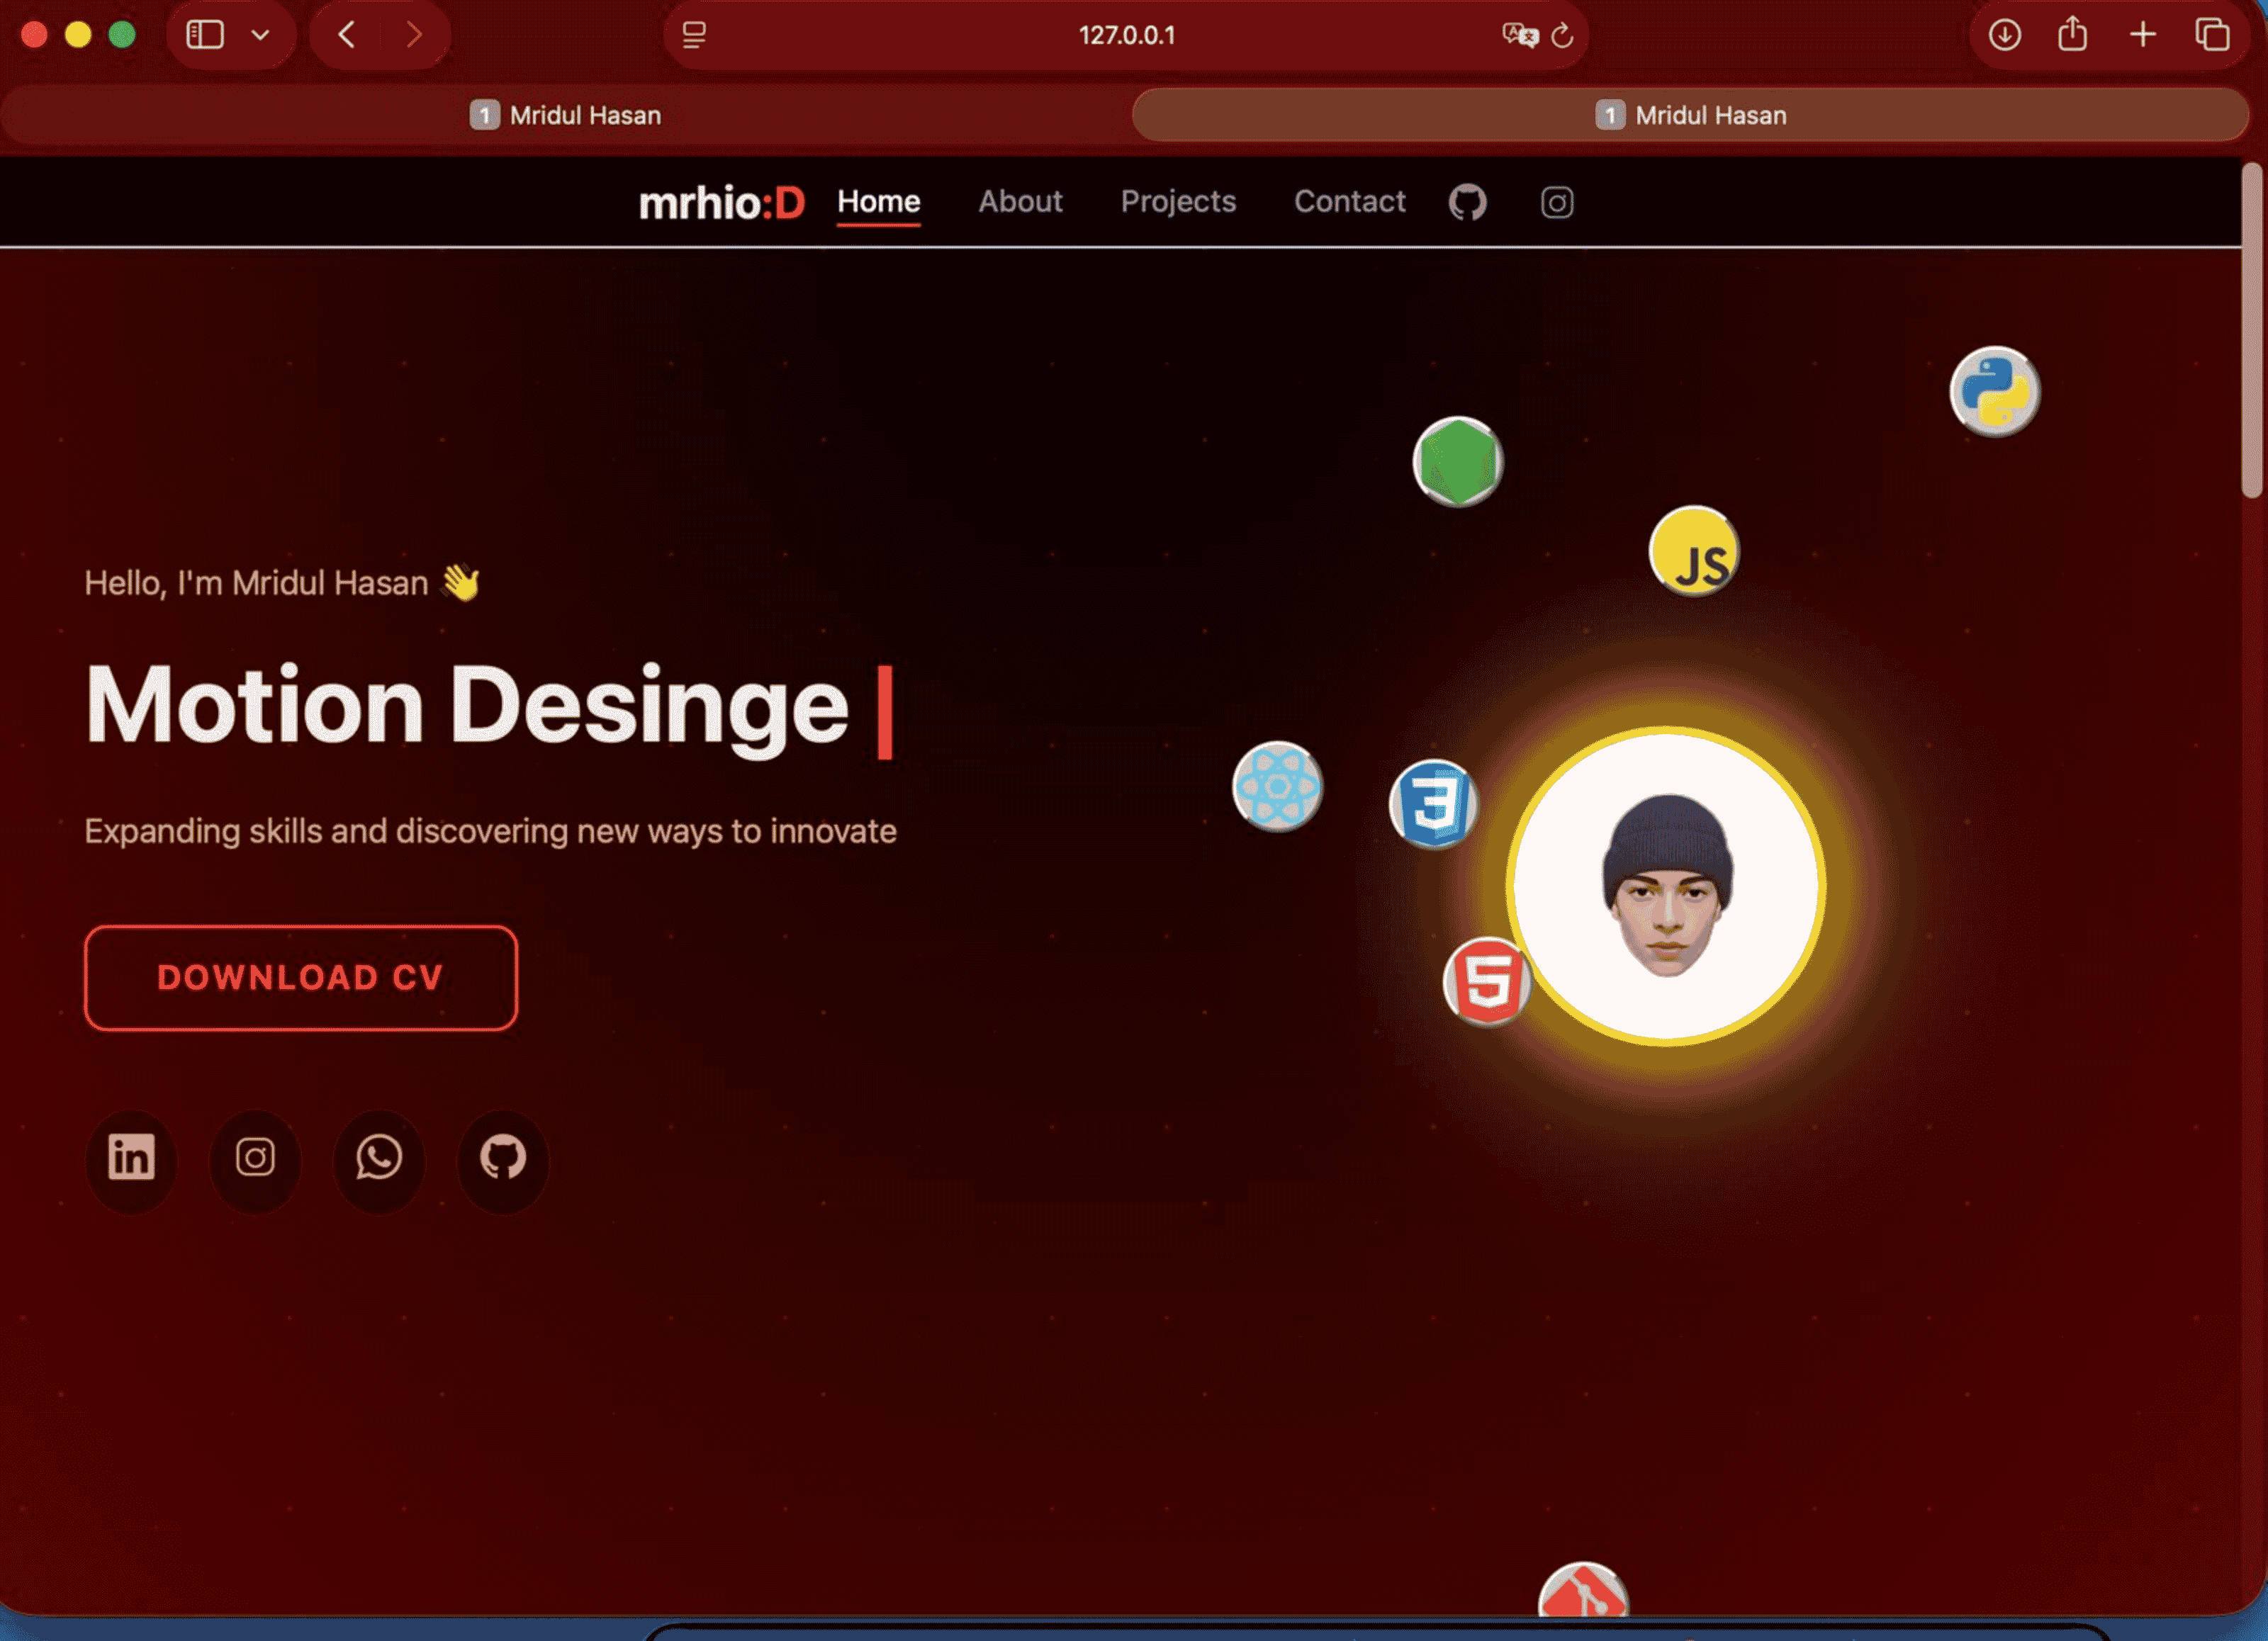Image resolution: width=2268 pixels, height=1641 pixels.
Task: Click the address bar showing 127.0.0.1
Action: point(1126,35)
